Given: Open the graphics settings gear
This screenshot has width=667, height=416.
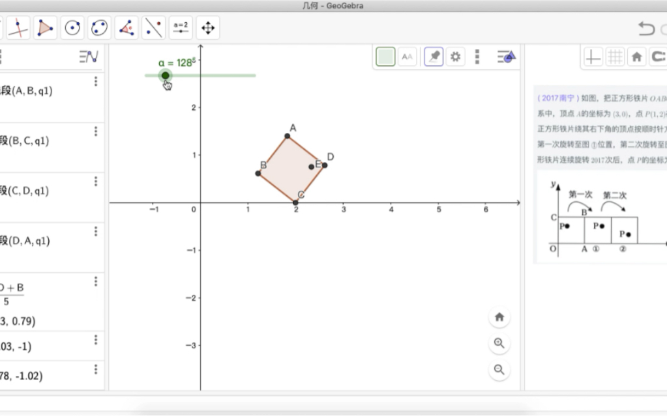Looking at the screenshot, I should tap(456, 57).
